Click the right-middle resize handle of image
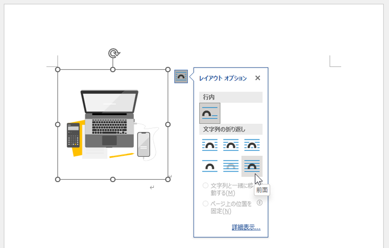 click(x=168, y=125)
